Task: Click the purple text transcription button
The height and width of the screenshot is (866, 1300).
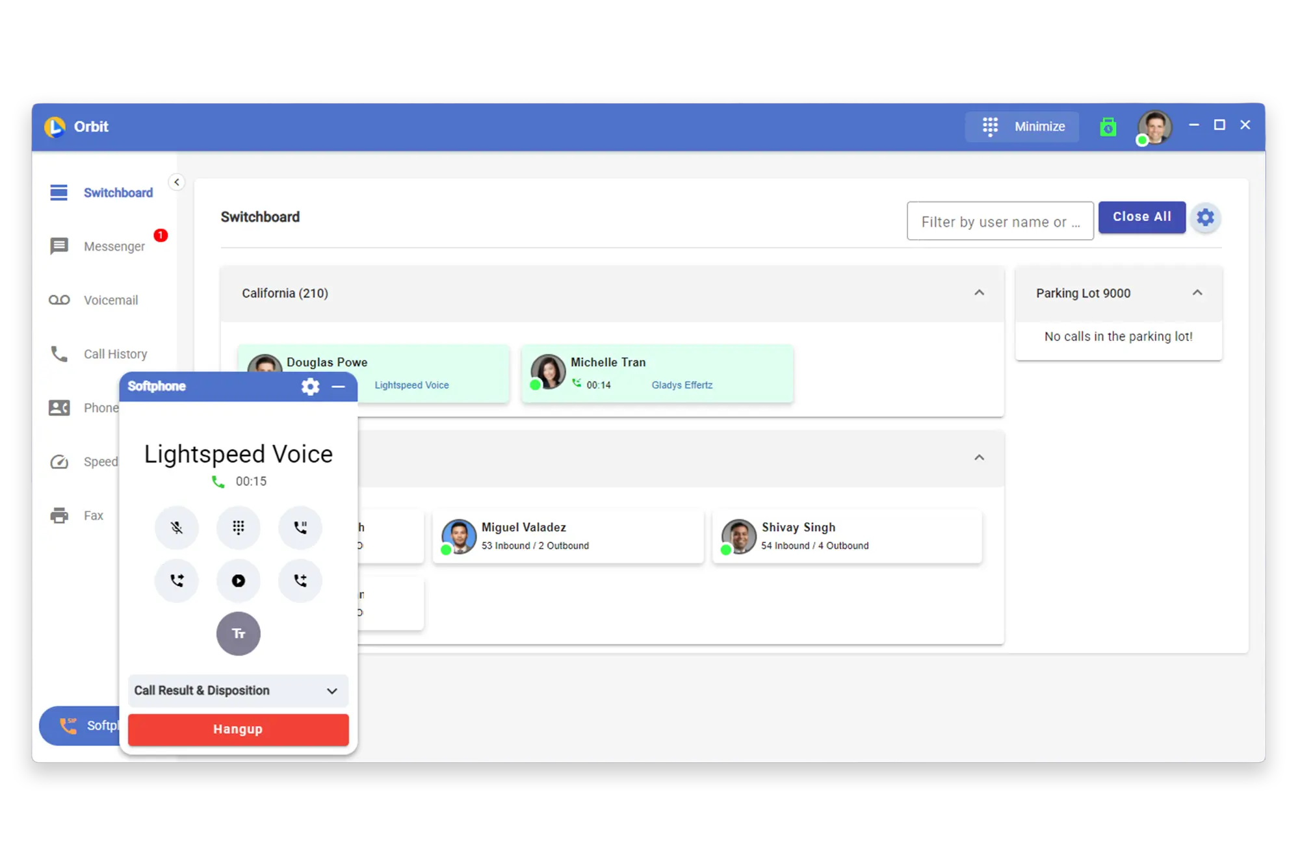Action: click(239, 633)
